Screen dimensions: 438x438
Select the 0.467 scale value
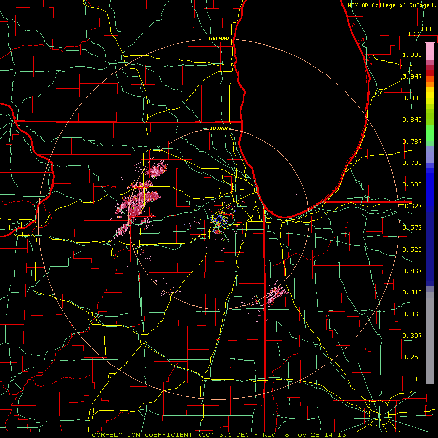(412, 271)
